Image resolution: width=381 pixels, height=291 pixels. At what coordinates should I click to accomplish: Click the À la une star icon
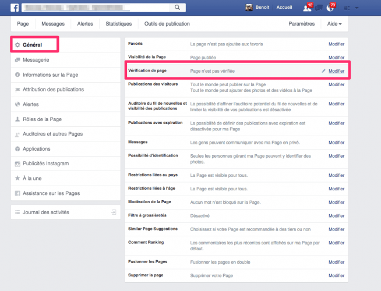click(17, 178)
